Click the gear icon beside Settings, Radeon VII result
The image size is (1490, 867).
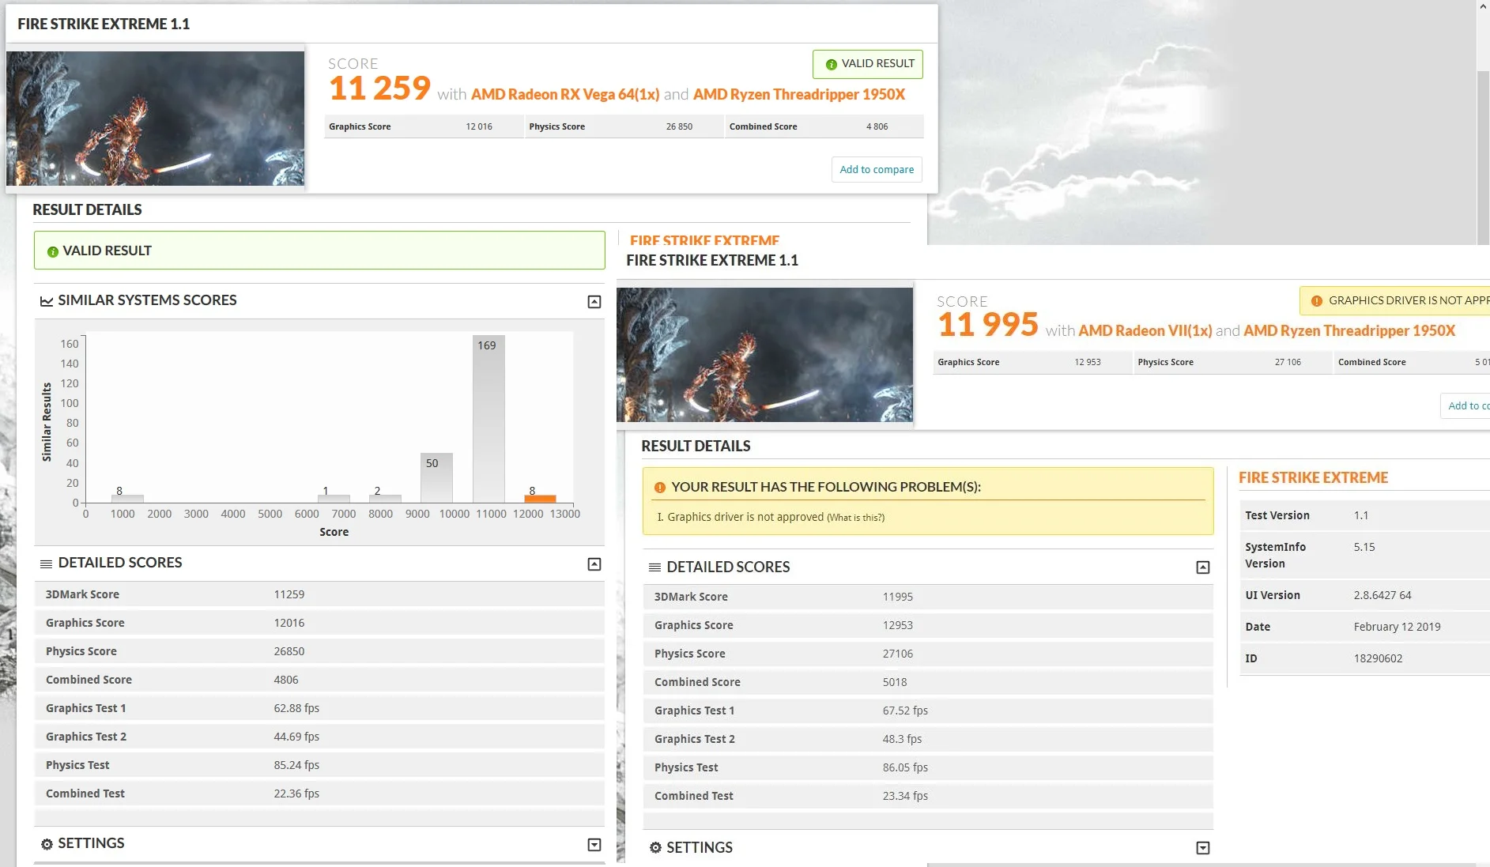pos(655,848)
